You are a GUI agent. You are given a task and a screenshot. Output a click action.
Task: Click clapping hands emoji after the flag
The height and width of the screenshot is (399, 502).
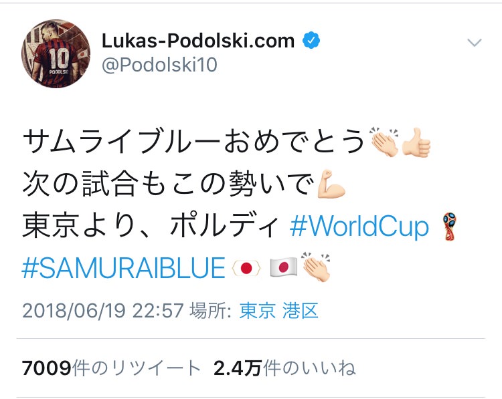[x=317, y=267]
